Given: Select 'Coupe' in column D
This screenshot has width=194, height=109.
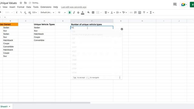Looking at the screenshot, I should click(44, 37).
